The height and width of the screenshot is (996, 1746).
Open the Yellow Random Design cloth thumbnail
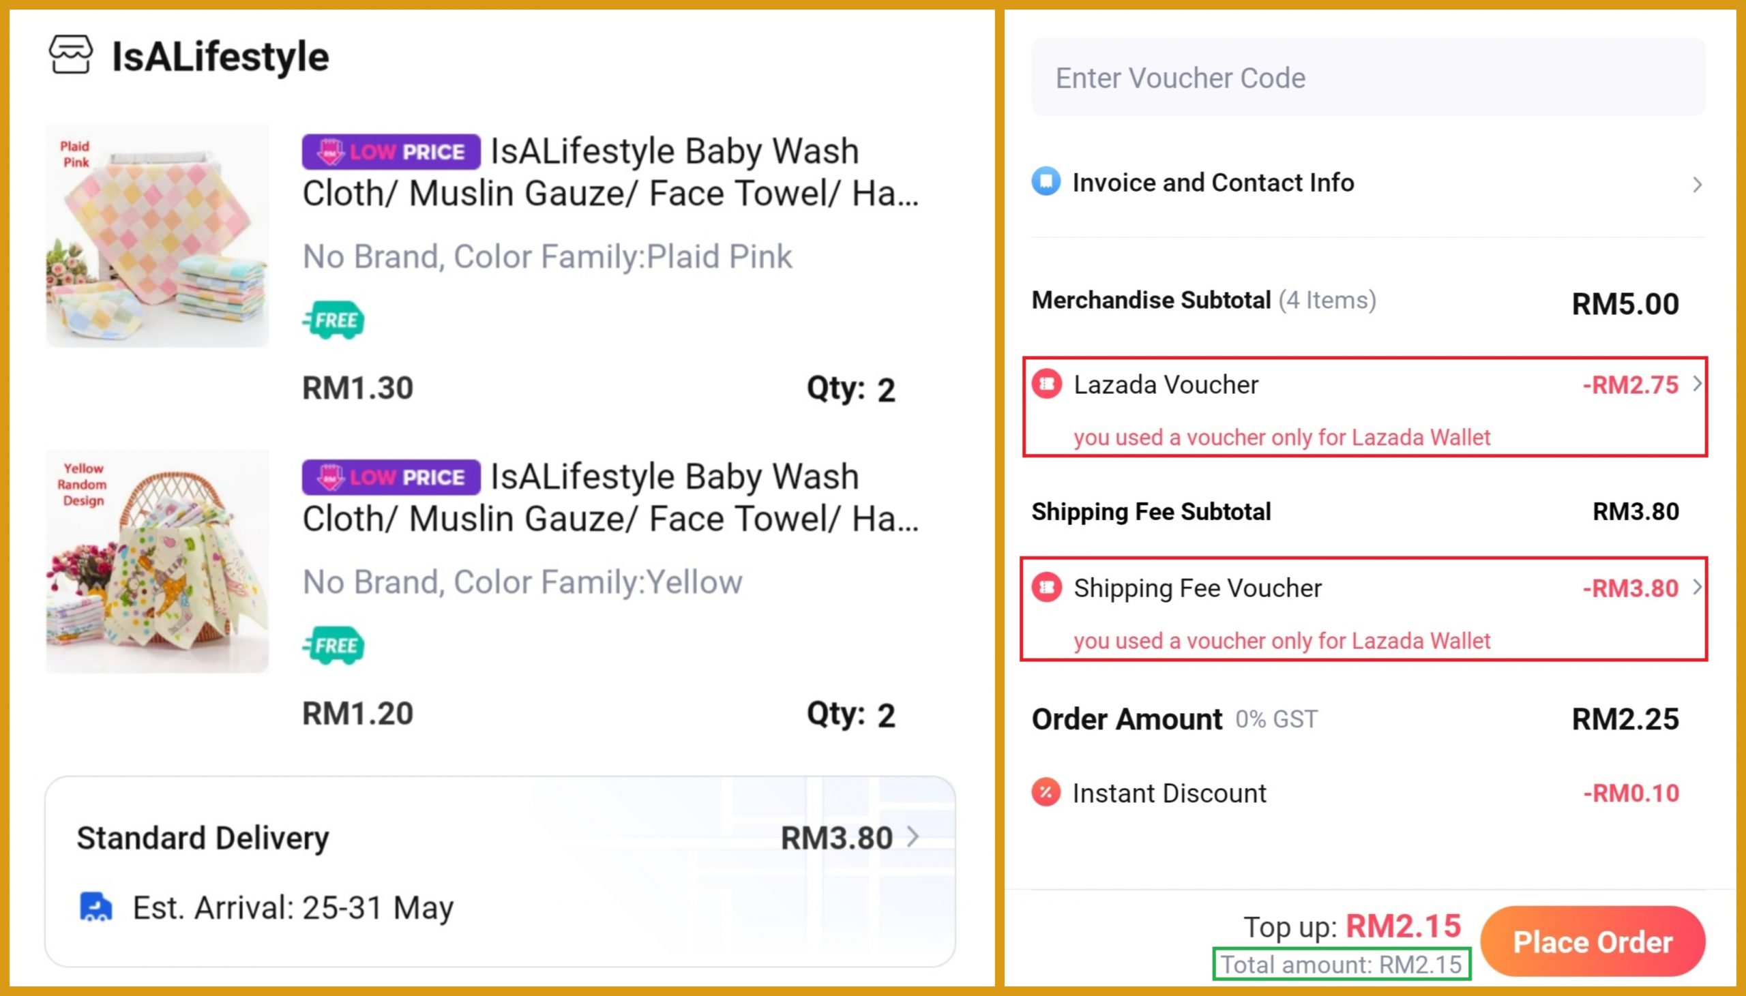click(158, 562)
